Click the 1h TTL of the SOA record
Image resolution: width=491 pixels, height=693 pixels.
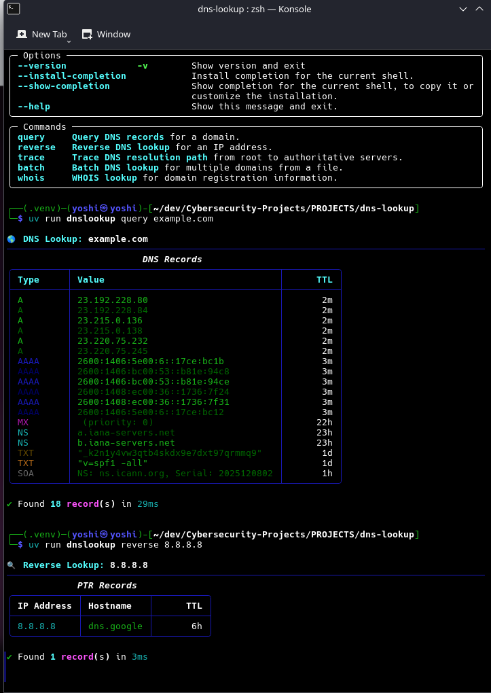[327, 473]
